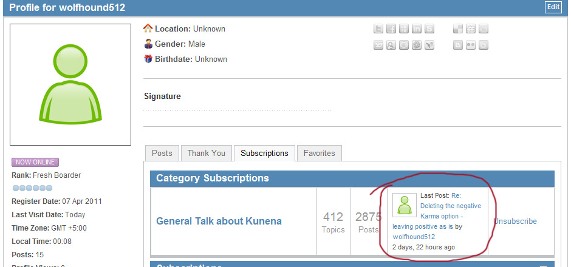Viewport: 571px width, 267px height.
Task: Click the FriendFeed icon
Action: click(x=471, y=29)
